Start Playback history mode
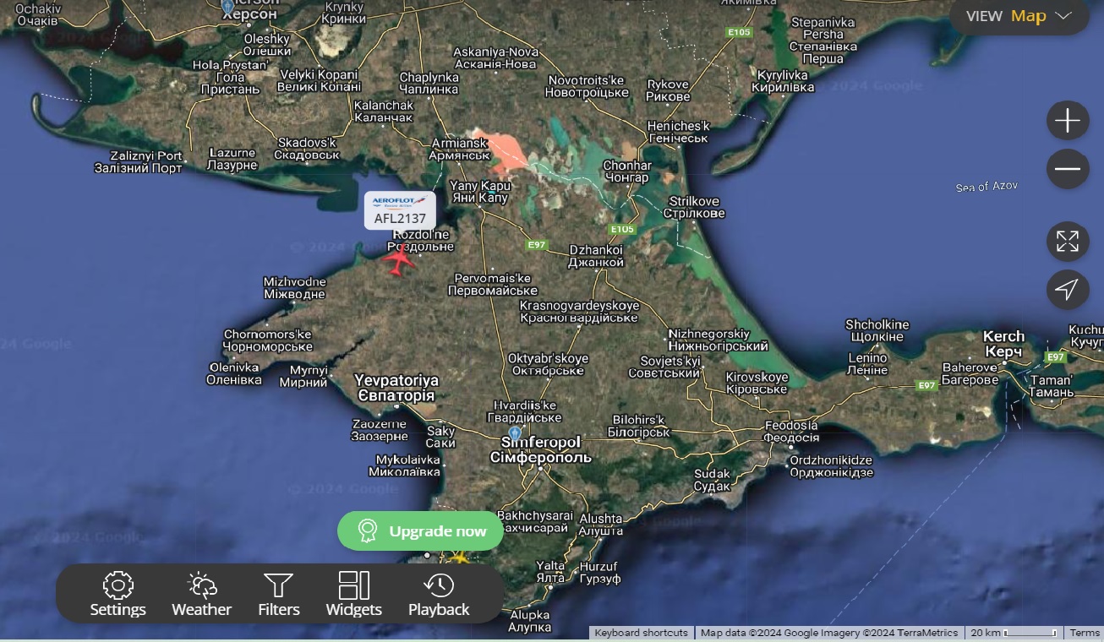Screen dimensions: 1104x642 click(439, 594)
